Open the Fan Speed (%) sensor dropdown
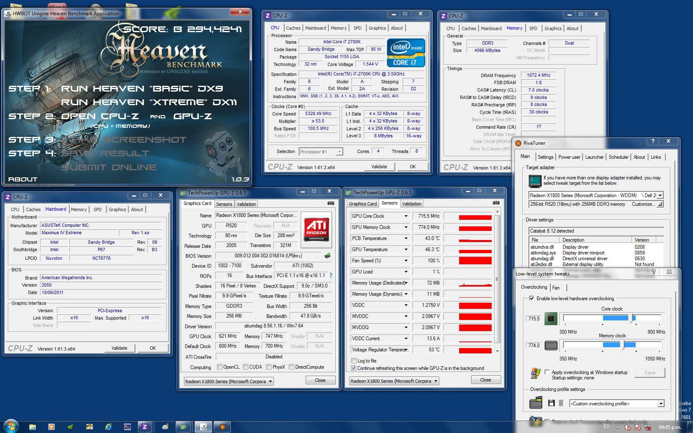 click(x=406, y=261)
